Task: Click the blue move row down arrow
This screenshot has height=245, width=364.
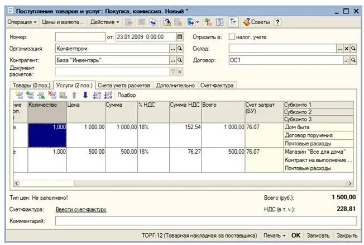Action: [x=85, y=95]
